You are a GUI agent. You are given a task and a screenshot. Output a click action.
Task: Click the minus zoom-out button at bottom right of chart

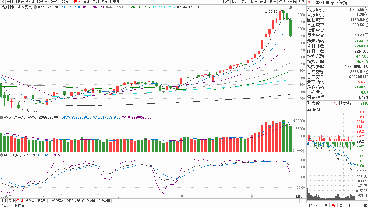(x=303, y=201)
